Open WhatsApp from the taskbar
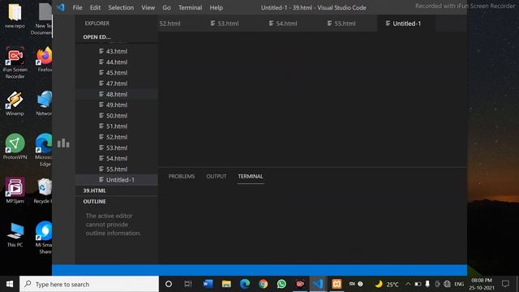The width and height of the screenshot is (519, 292). pyautogui.click(x=281, y=284)
